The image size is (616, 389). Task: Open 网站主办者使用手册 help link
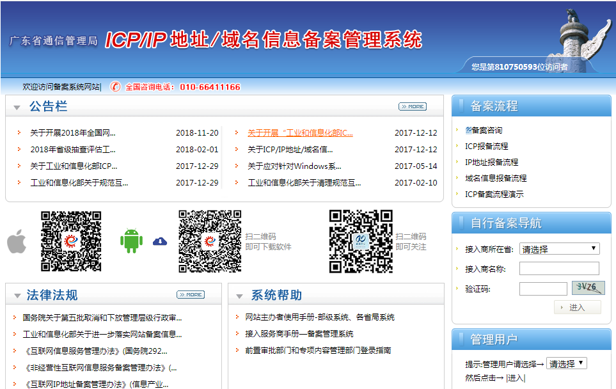[319, 317]
